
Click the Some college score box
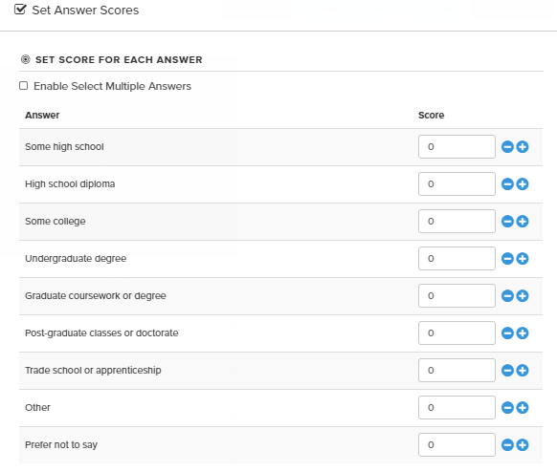pyautogui.click(x=457, y=222)
